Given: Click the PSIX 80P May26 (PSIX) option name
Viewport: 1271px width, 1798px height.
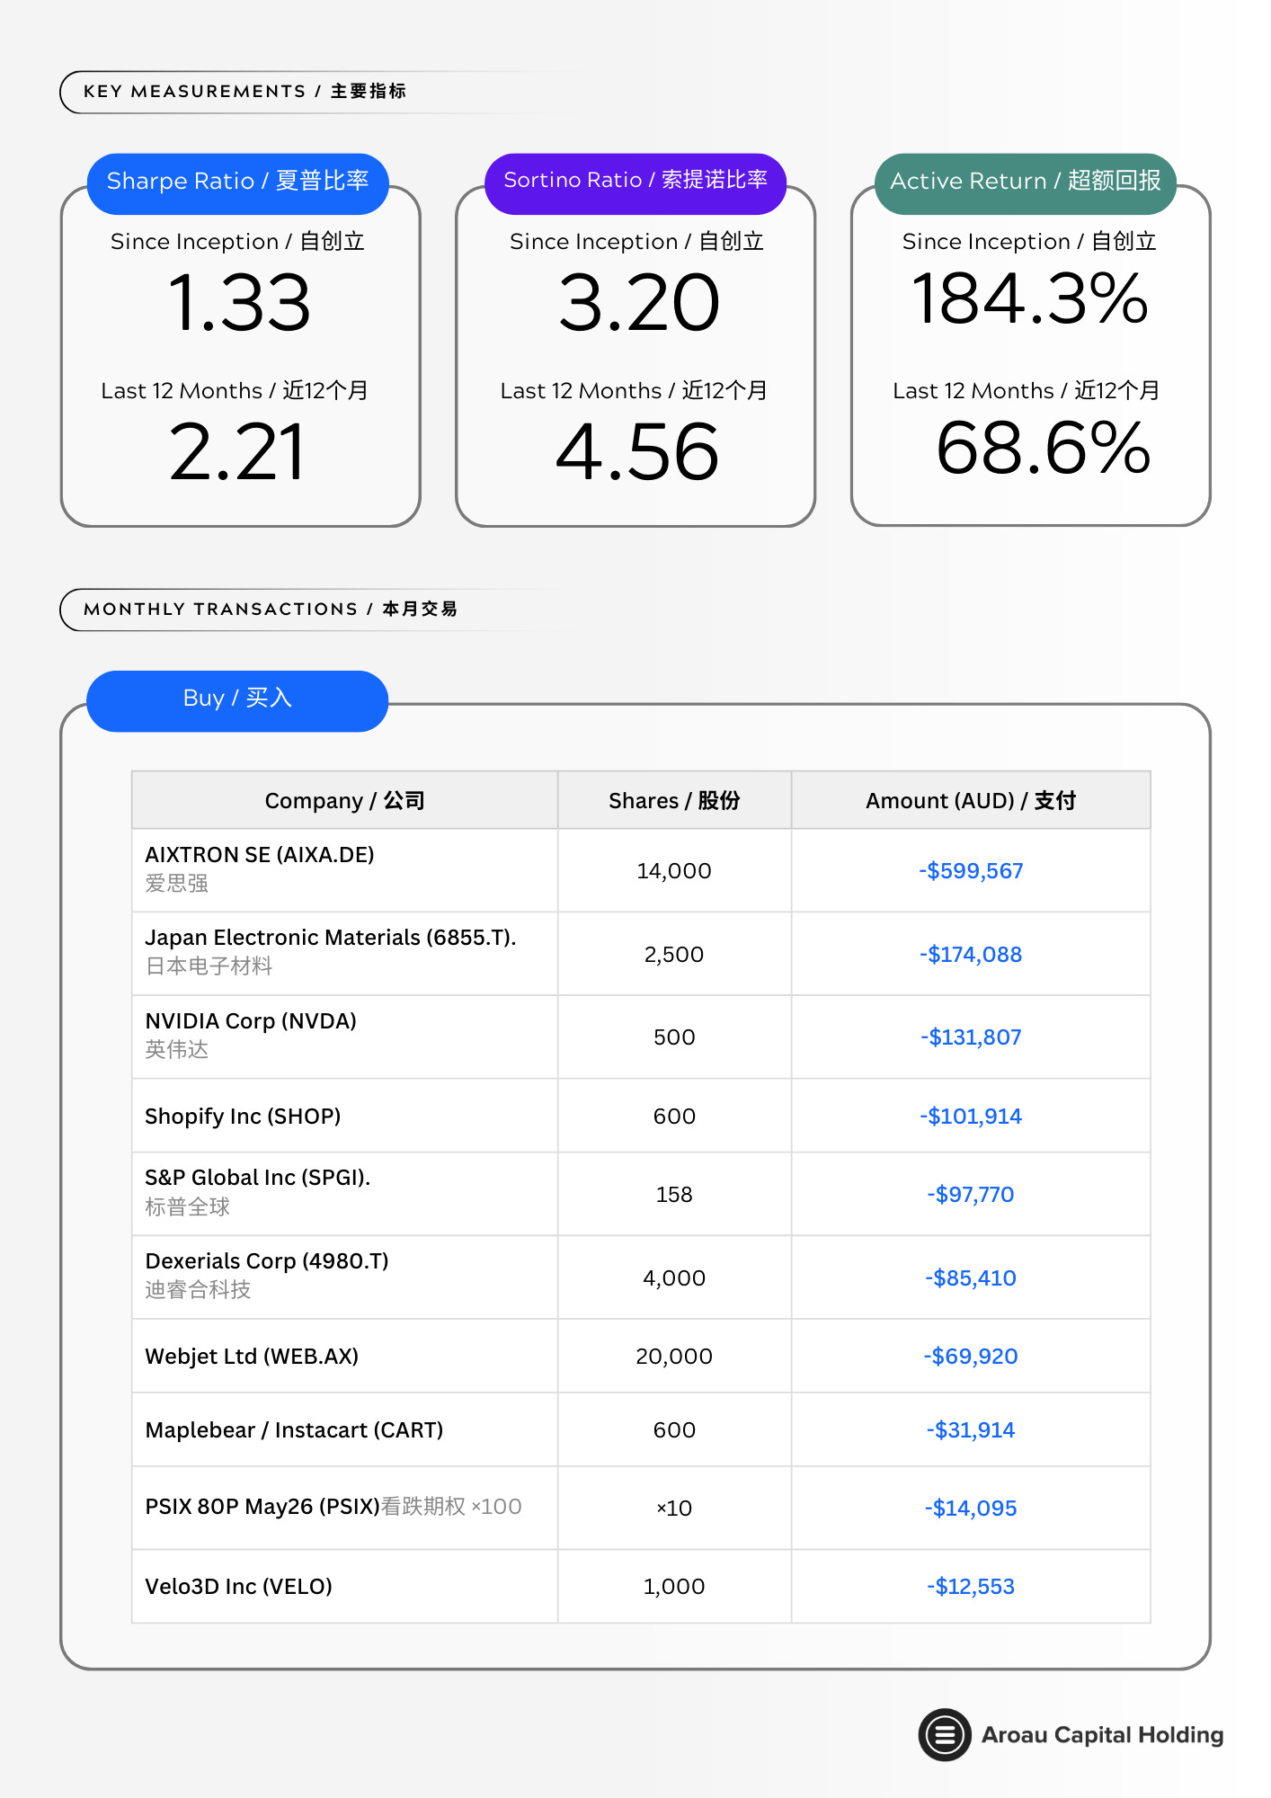Looking at the screenshot, I should tap(262, 1507).
